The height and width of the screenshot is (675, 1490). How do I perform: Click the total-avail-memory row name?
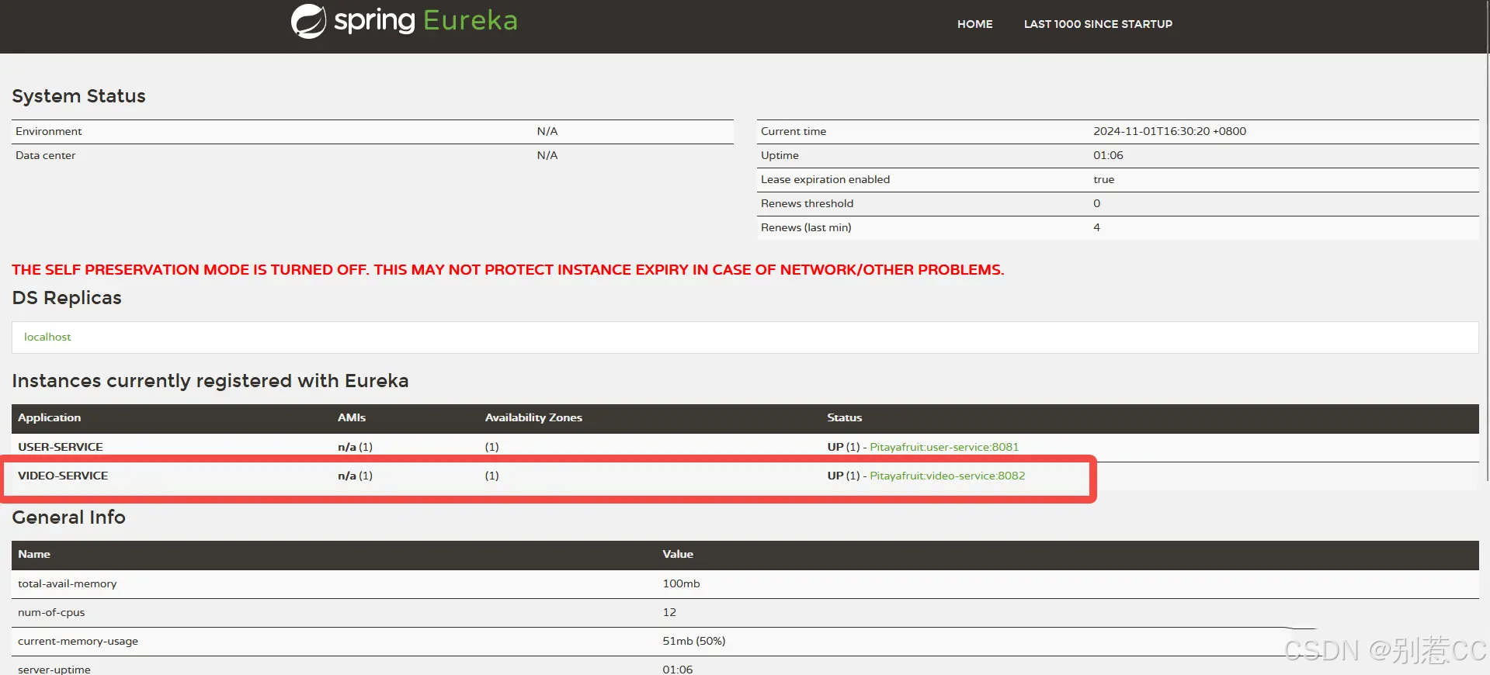pyautogui.click(x=68, y=583)
